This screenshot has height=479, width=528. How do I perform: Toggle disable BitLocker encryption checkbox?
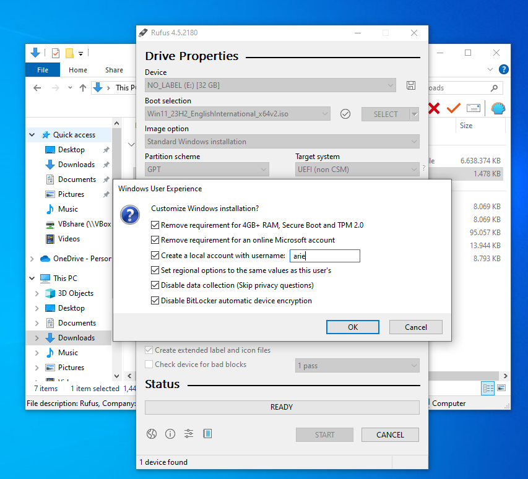pos(155,301)
